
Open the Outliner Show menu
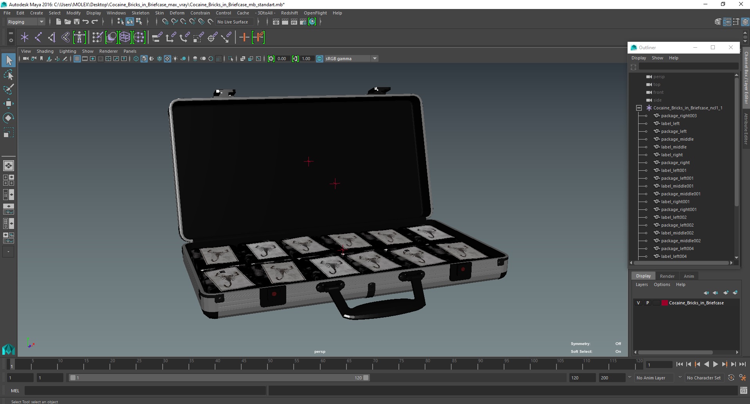pyautogui.click(x=657, y=58)
